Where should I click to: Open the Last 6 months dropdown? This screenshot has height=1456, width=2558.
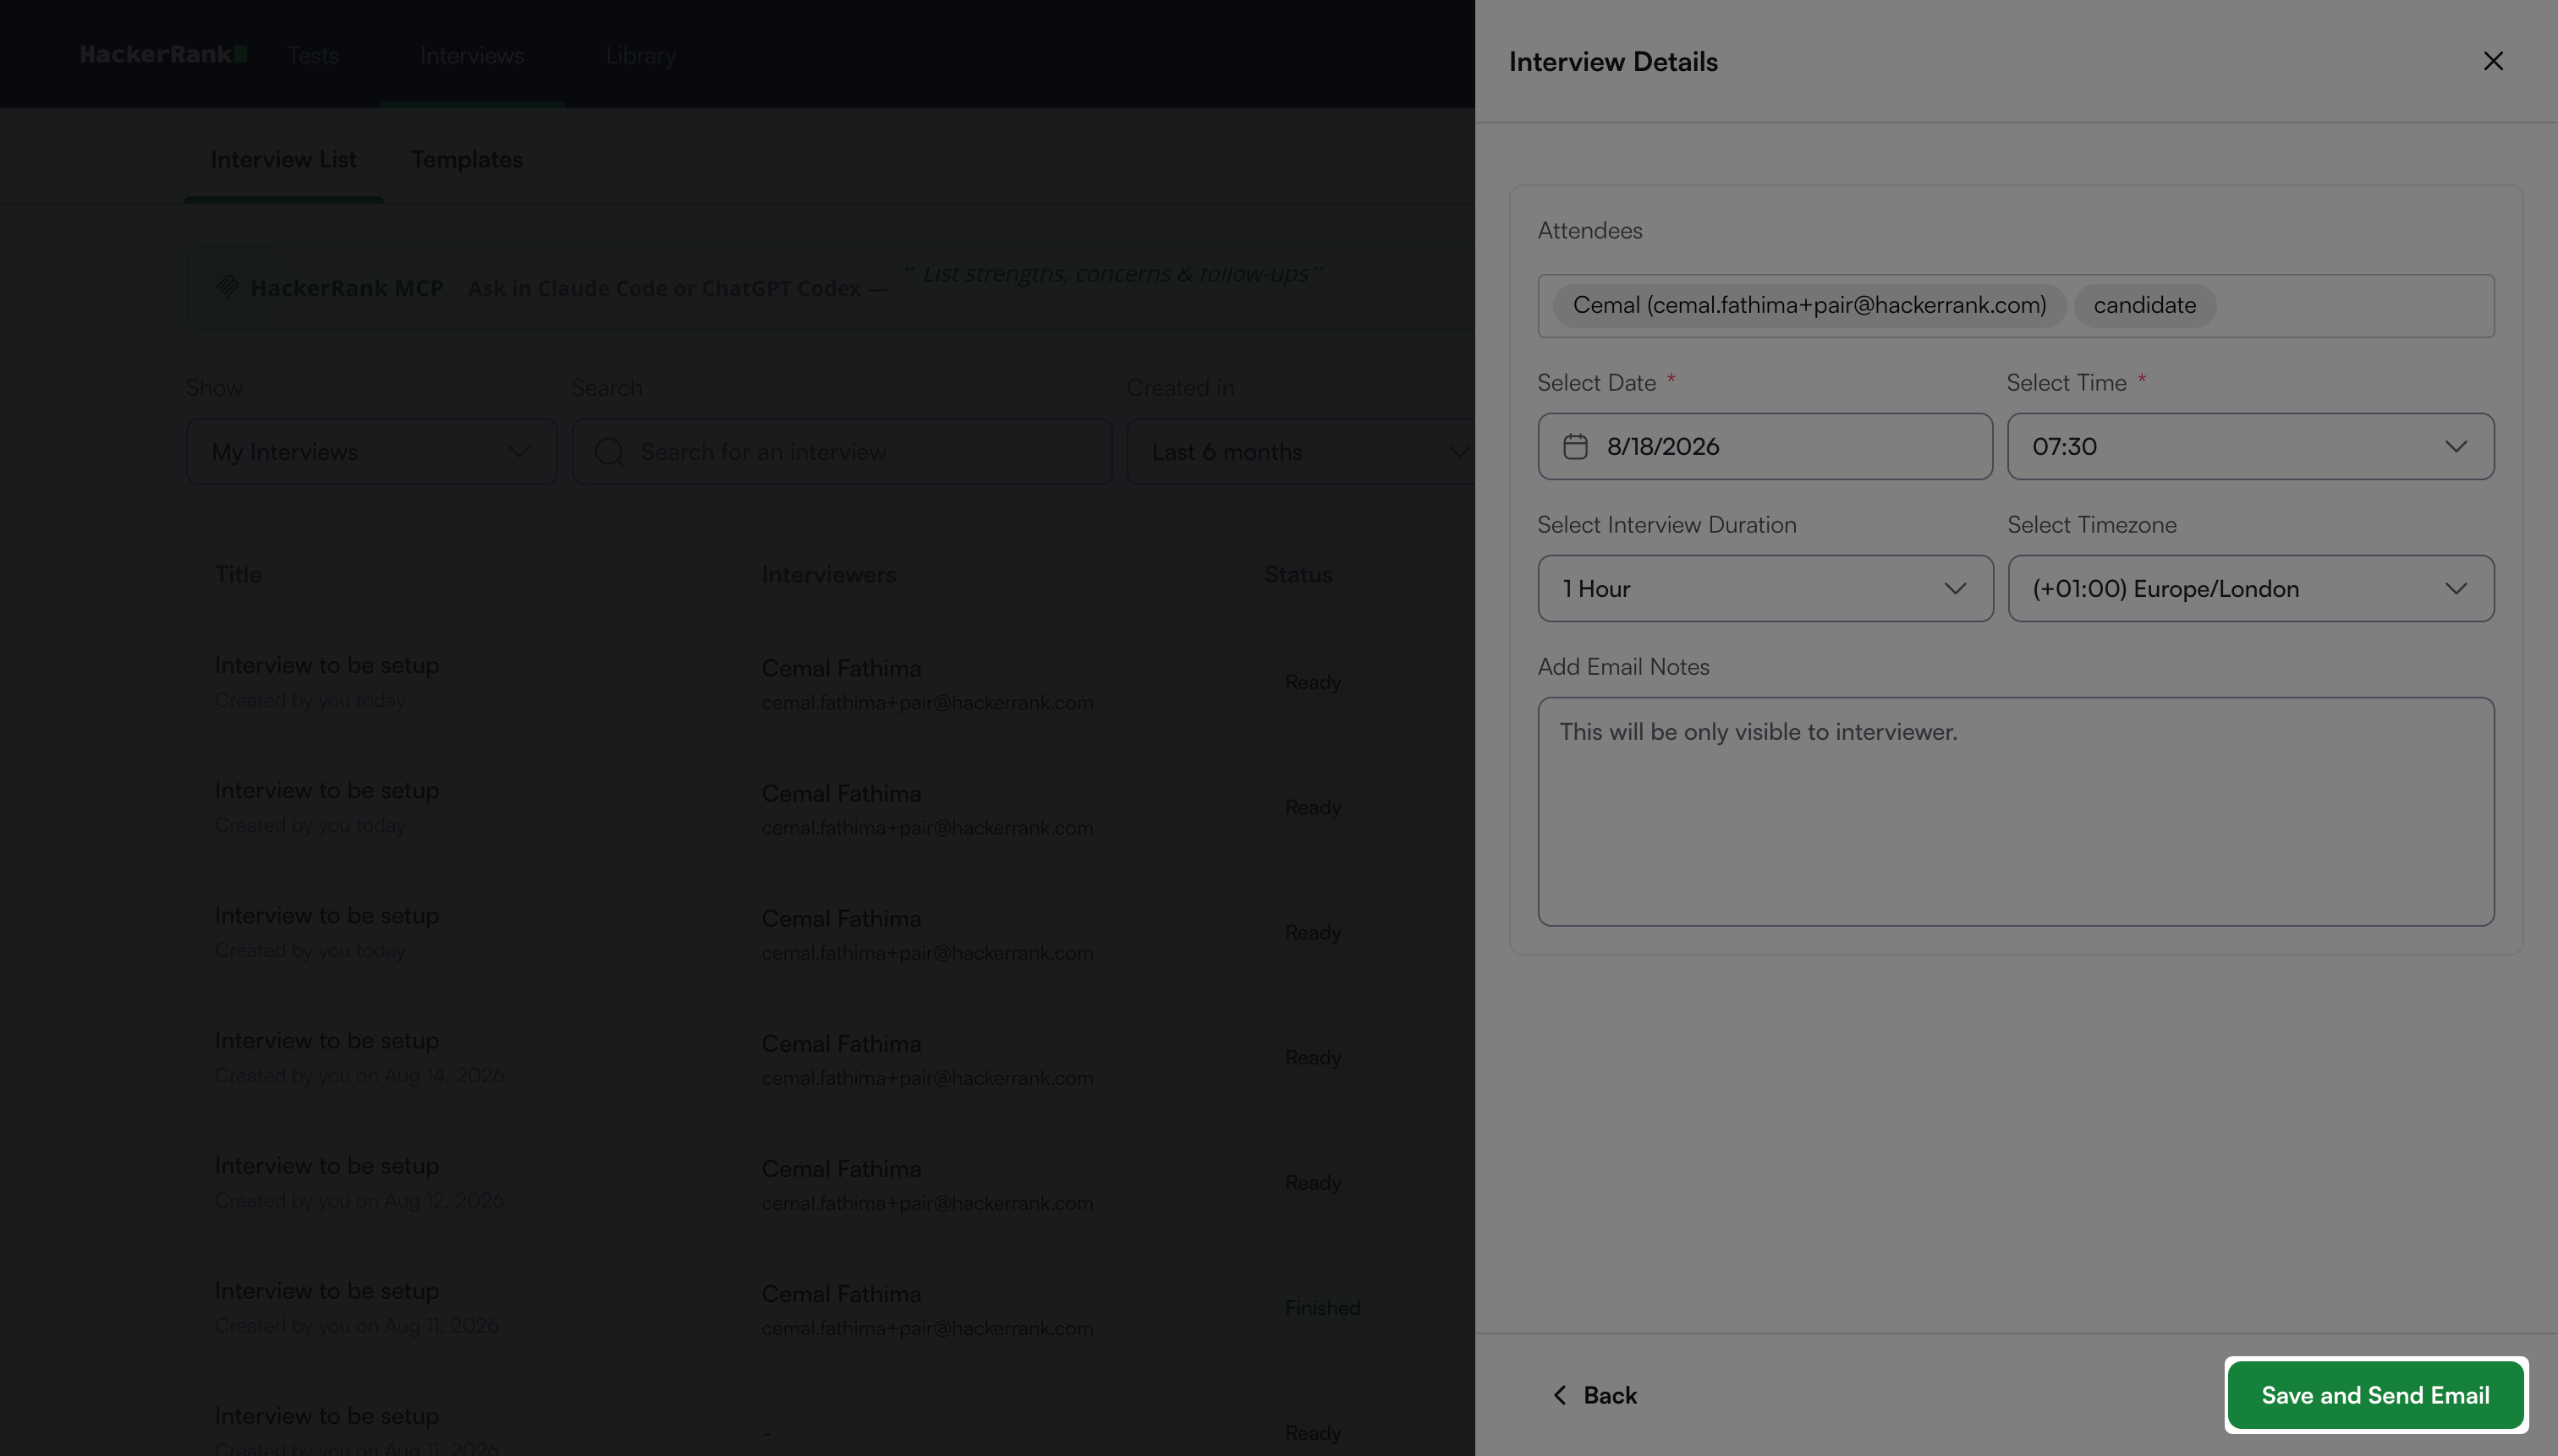[1300, 451]
